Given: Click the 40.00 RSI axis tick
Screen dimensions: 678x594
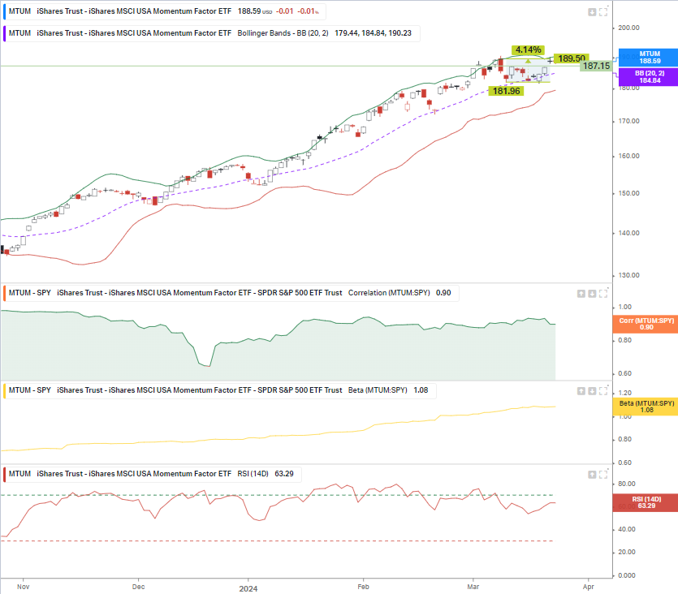Looking at the screenshot, I should point(627,529).
